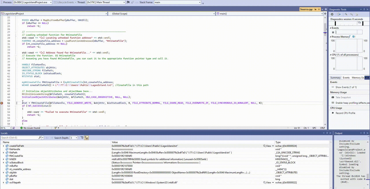
Task: Open the editor zoom level dropdown 89 %
Action: point(6,128)
